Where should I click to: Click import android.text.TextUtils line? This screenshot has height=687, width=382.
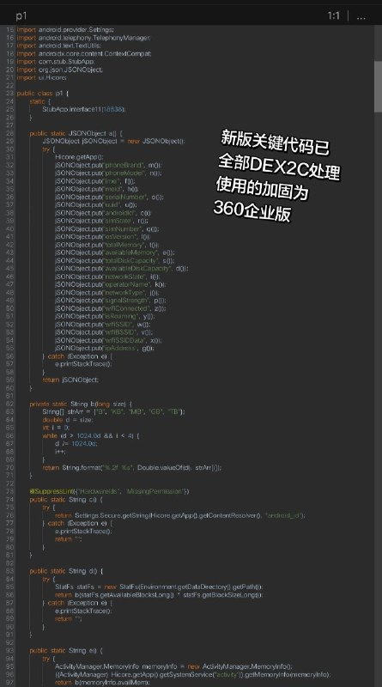click(x=59, y=46)
